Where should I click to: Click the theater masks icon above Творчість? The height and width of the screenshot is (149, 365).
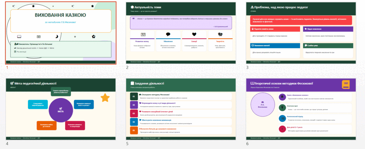220,34
